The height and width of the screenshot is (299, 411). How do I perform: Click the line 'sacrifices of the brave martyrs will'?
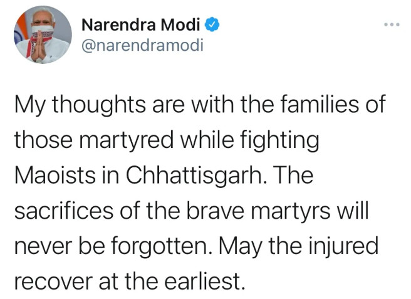click(x=192, y=211)
